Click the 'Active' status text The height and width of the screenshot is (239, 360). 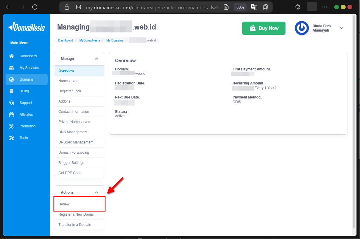pyautogui.click(x=120, y=116)
